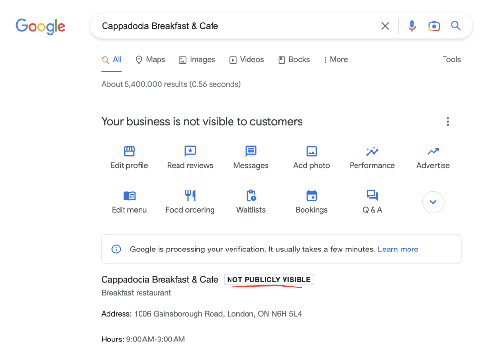Image resolution: width=498 pixels, height=359 pixels.
Task: Open search by image camera icon
Action: pyautogui.click(x=434, y=26)
